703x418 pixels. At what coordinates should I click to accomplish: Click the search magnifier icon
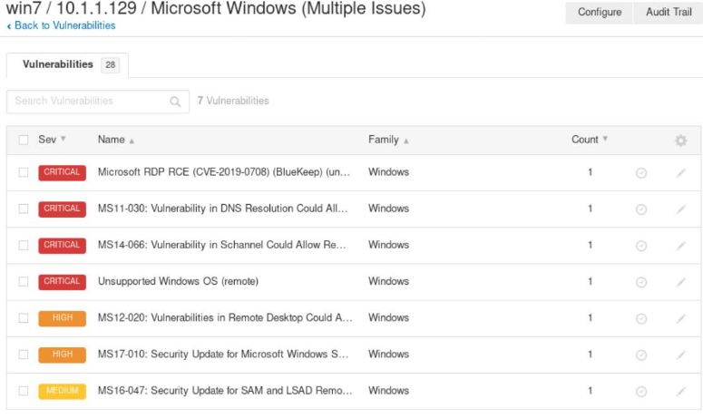175,102
